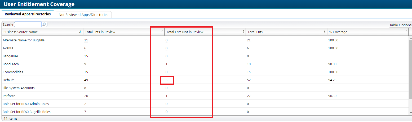Click the search magnifier icon
The width and height of the screenshot is (412, 122).
pyautogui.click(x=45, y=24)
